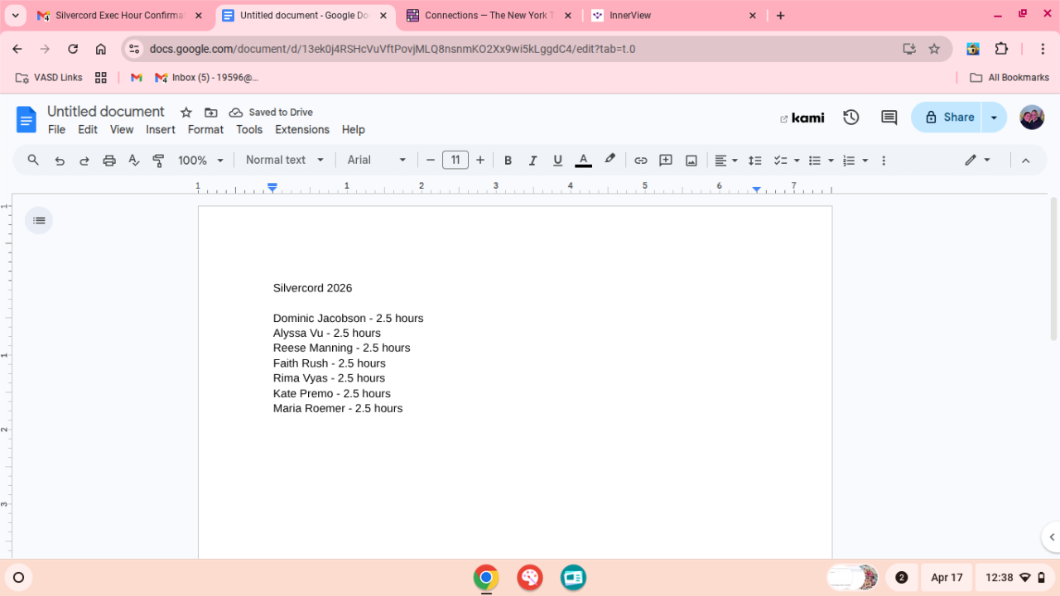Open the text alignment dropdown
The height and width of the screenshot is (596, 1060).
point(726,161)
